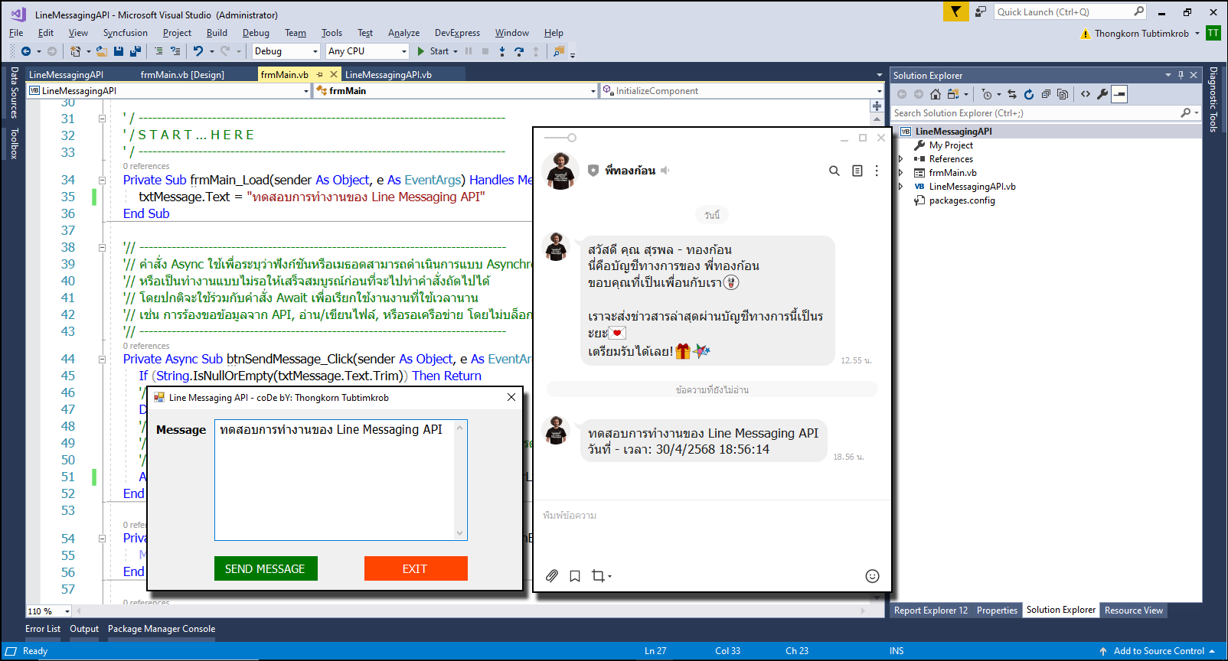Screen dimensions: 1228x661
Task: Save the current file with the disk icon
Action: [119, 51]
